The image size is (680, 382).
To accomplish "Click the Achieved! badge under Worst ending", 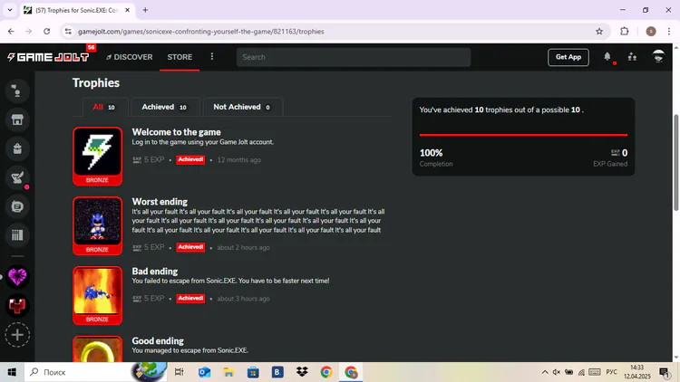I will point(190,247).
